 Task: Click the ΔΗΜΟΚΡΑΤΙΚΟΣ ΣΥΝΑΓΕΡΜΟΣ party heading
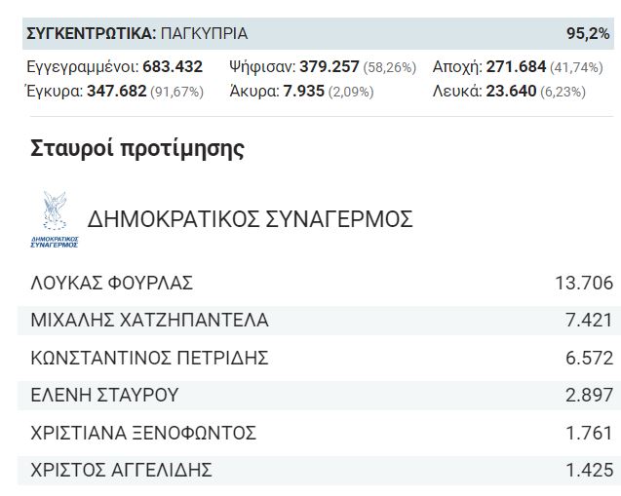250,219
